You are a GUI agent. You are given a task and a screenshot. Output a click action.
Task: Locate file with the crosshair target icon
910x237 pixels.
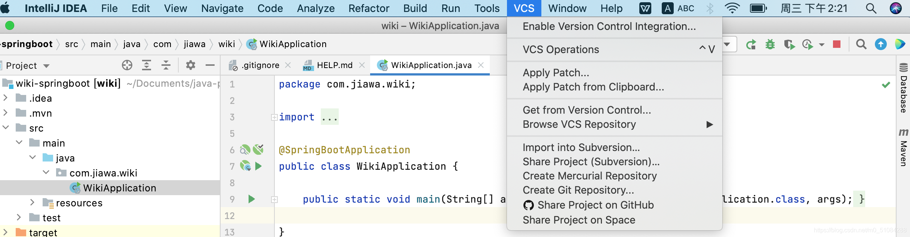[127, 65]
